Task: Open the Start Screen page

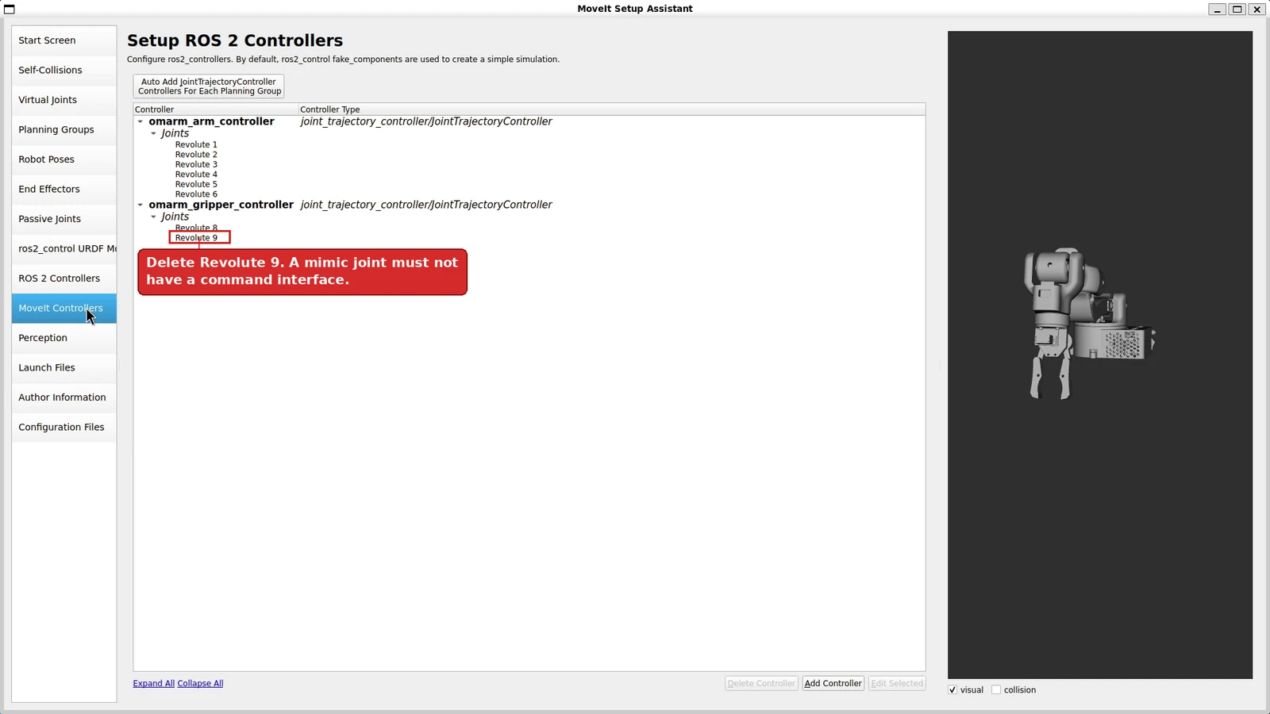Action: tap(64, 40)
